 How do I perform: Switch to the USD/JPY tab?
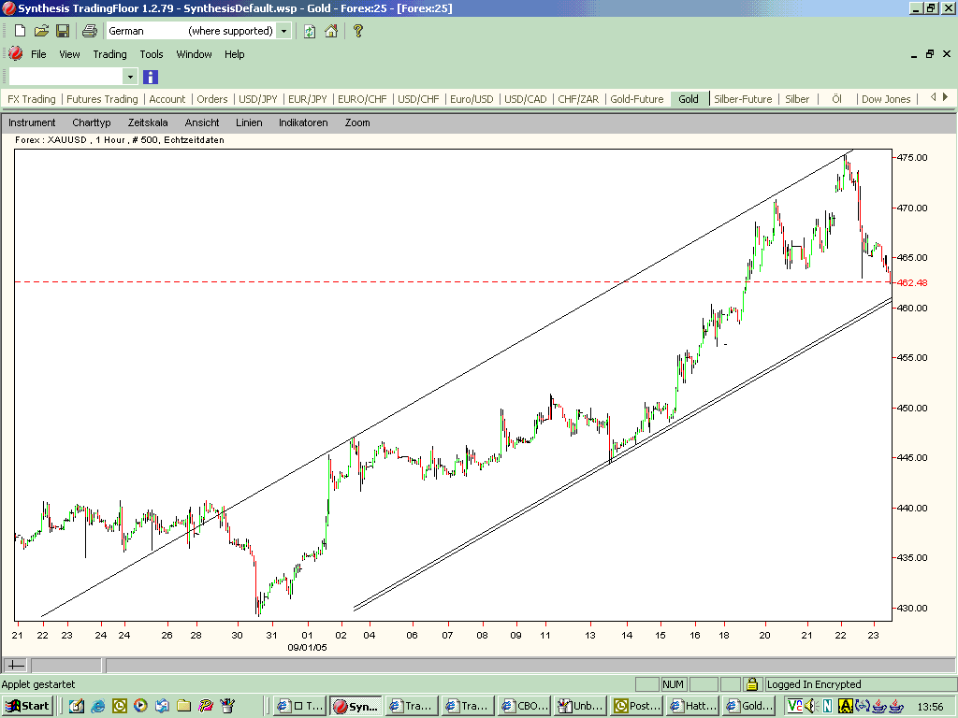tap(258, 99)
